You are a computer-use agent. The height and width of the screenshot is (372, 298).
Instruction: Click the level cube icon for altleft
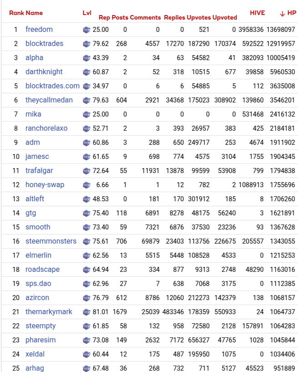(87, 199)
